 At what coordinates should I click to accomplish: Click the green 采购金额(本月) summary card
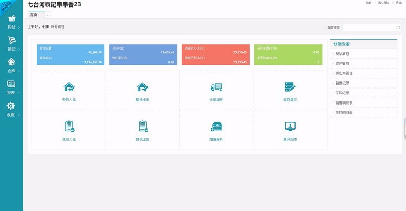[288, 55]
